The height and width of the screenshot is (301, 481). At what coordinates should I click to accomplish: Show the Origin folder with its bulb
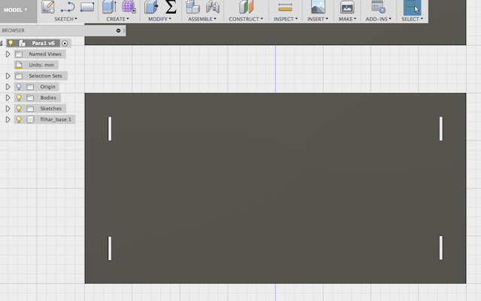19,87
